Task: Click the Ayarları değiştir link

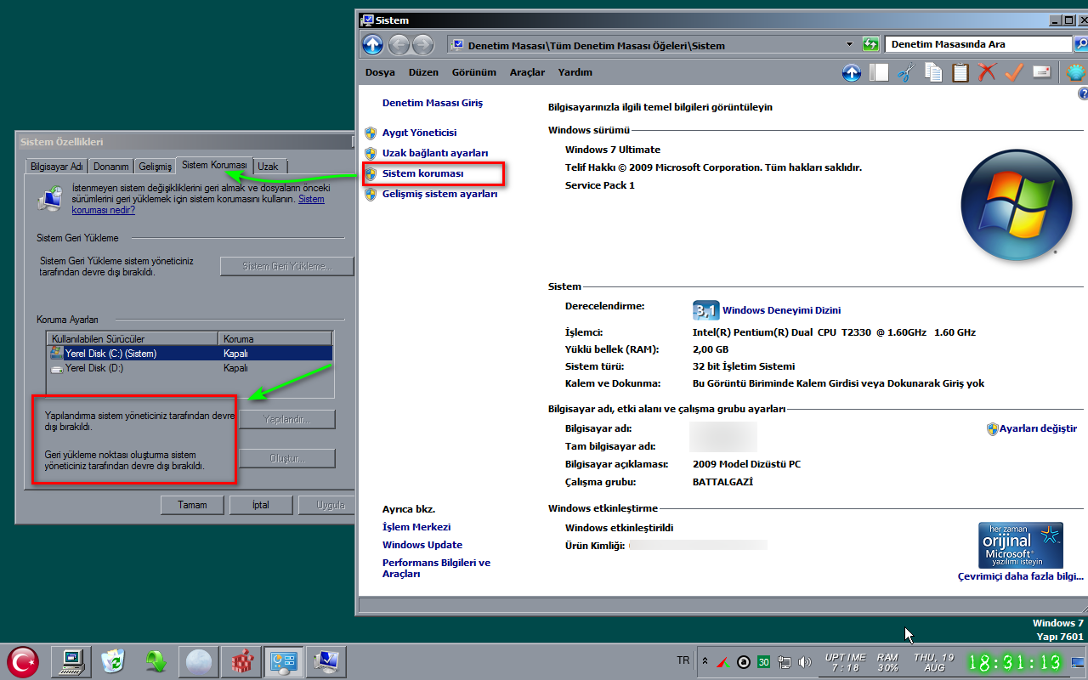Action: click(x=1038, y=428)
